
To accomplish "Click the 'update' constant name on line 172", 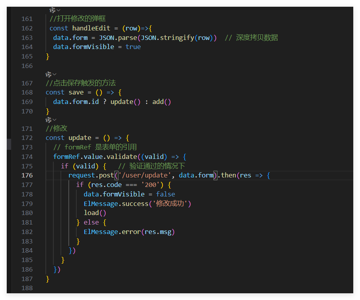I will pos(80,138).
